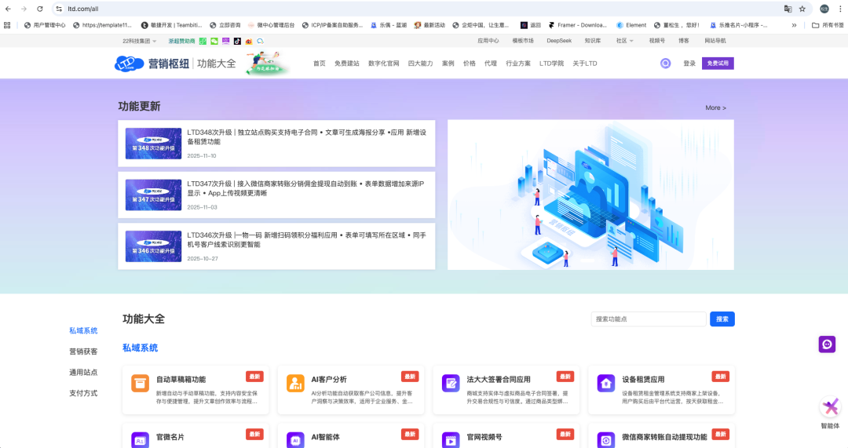Click the blue 搜索 button

722,319
